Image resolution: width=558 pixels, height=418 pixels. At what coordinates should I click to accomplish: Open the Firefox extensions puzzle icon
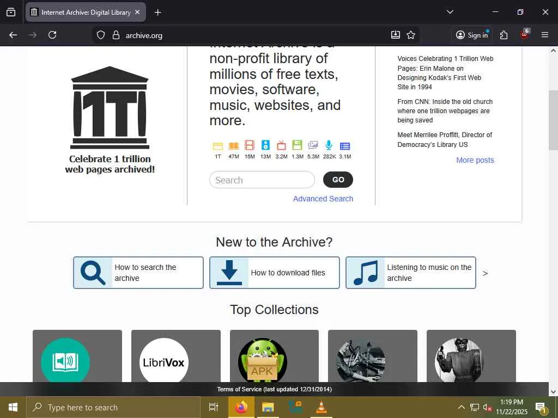(x=504, y=35)
